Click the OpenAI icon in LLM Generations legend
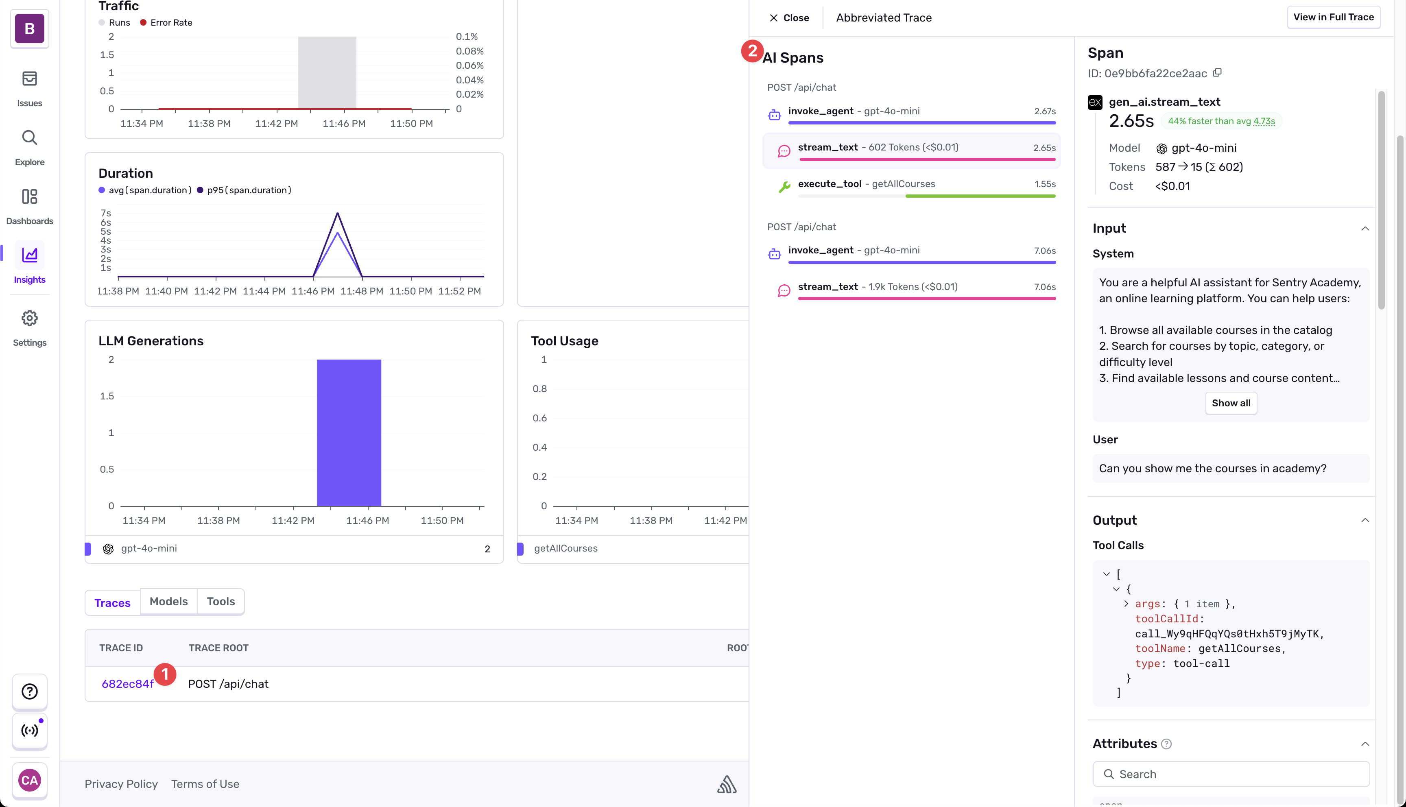 pyautogui.click(x=108, y=549)
